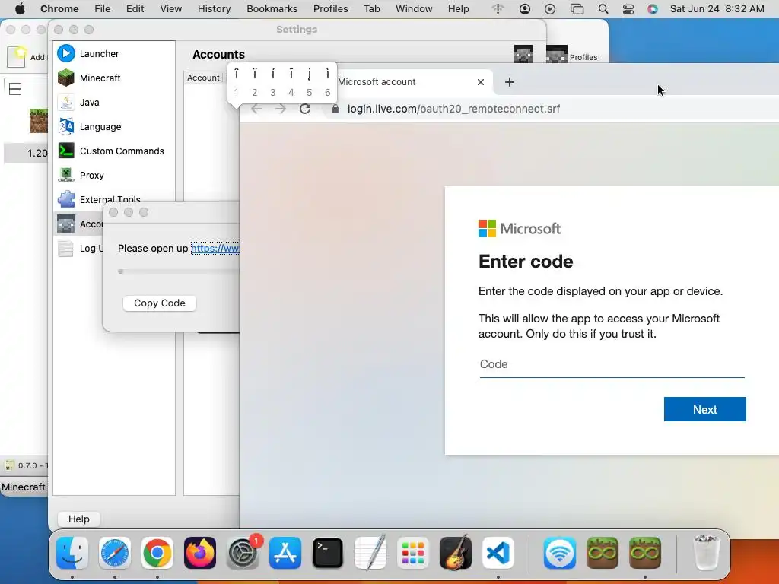Open TextEdit from the Dock
Image resolution: width=779 pixels, height=584 pixels.
(x=370, y=553)
